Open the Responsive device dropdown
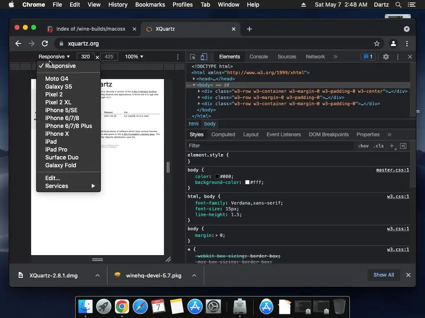 point(54,56)
